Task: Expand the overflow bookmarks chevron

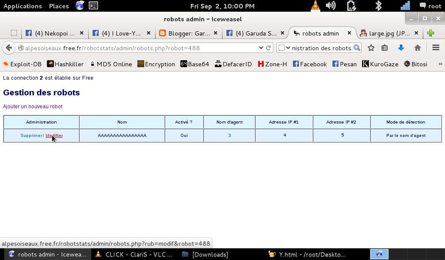Action: pyautogui.click(x=441, y=64)
